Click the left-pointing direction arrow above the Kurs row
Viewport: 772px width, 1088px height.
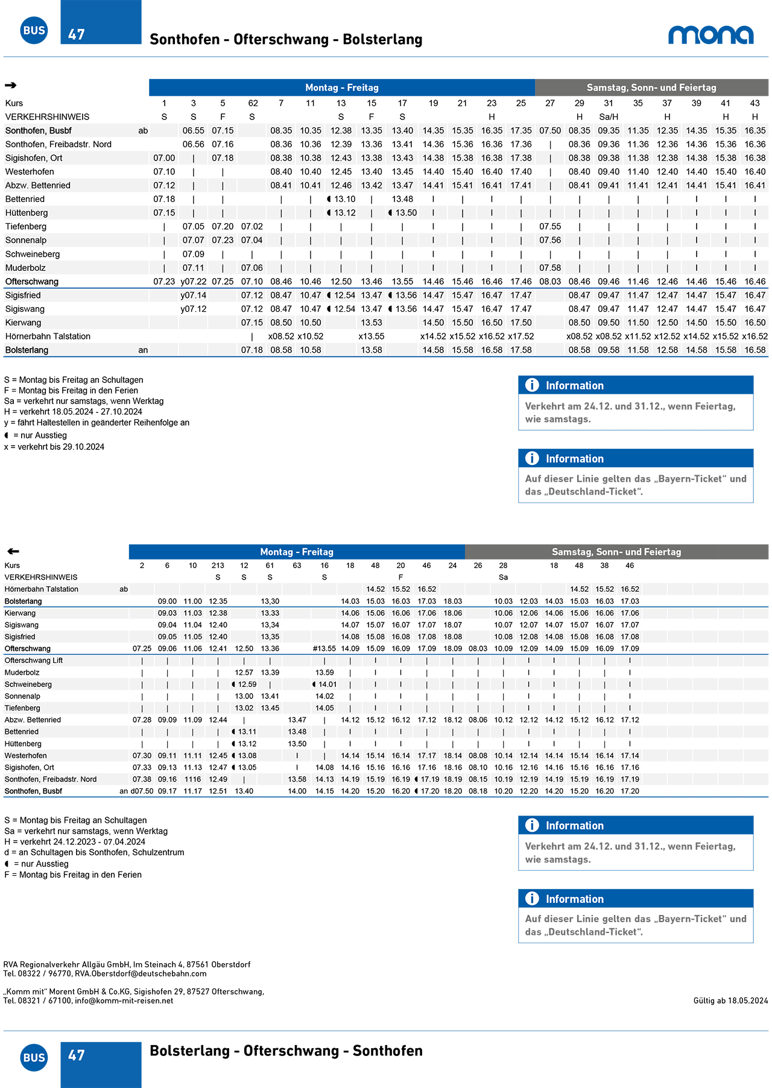click(x=13, y=551)
